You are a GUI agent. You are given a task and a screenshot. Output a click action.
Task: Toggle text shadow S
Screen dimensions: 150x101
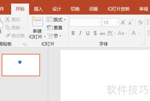[x=95, y=33]
